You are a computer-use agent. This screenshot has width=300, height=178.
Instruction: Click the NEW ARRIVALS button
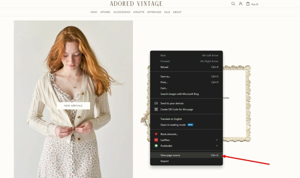tap(73, 105)
